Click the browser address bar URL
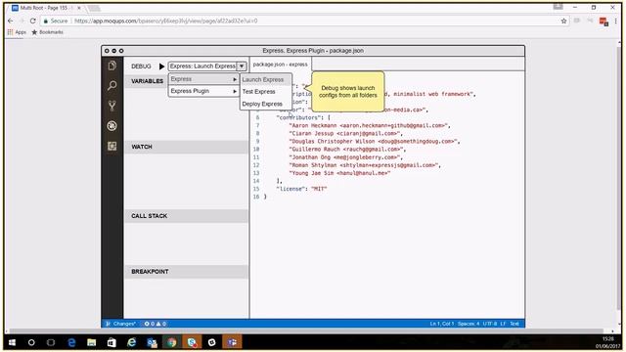 pos(165,21)
